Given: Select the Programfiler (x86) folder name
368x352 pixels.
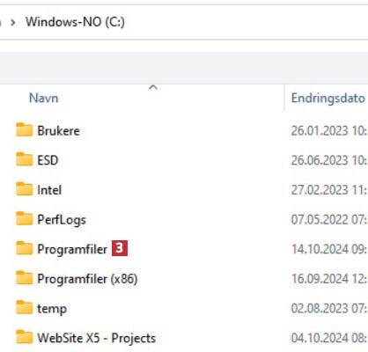Looking at the screenshot, I should [87, 279].
